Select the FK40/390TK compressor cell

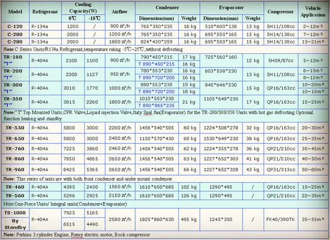[280, 219]
